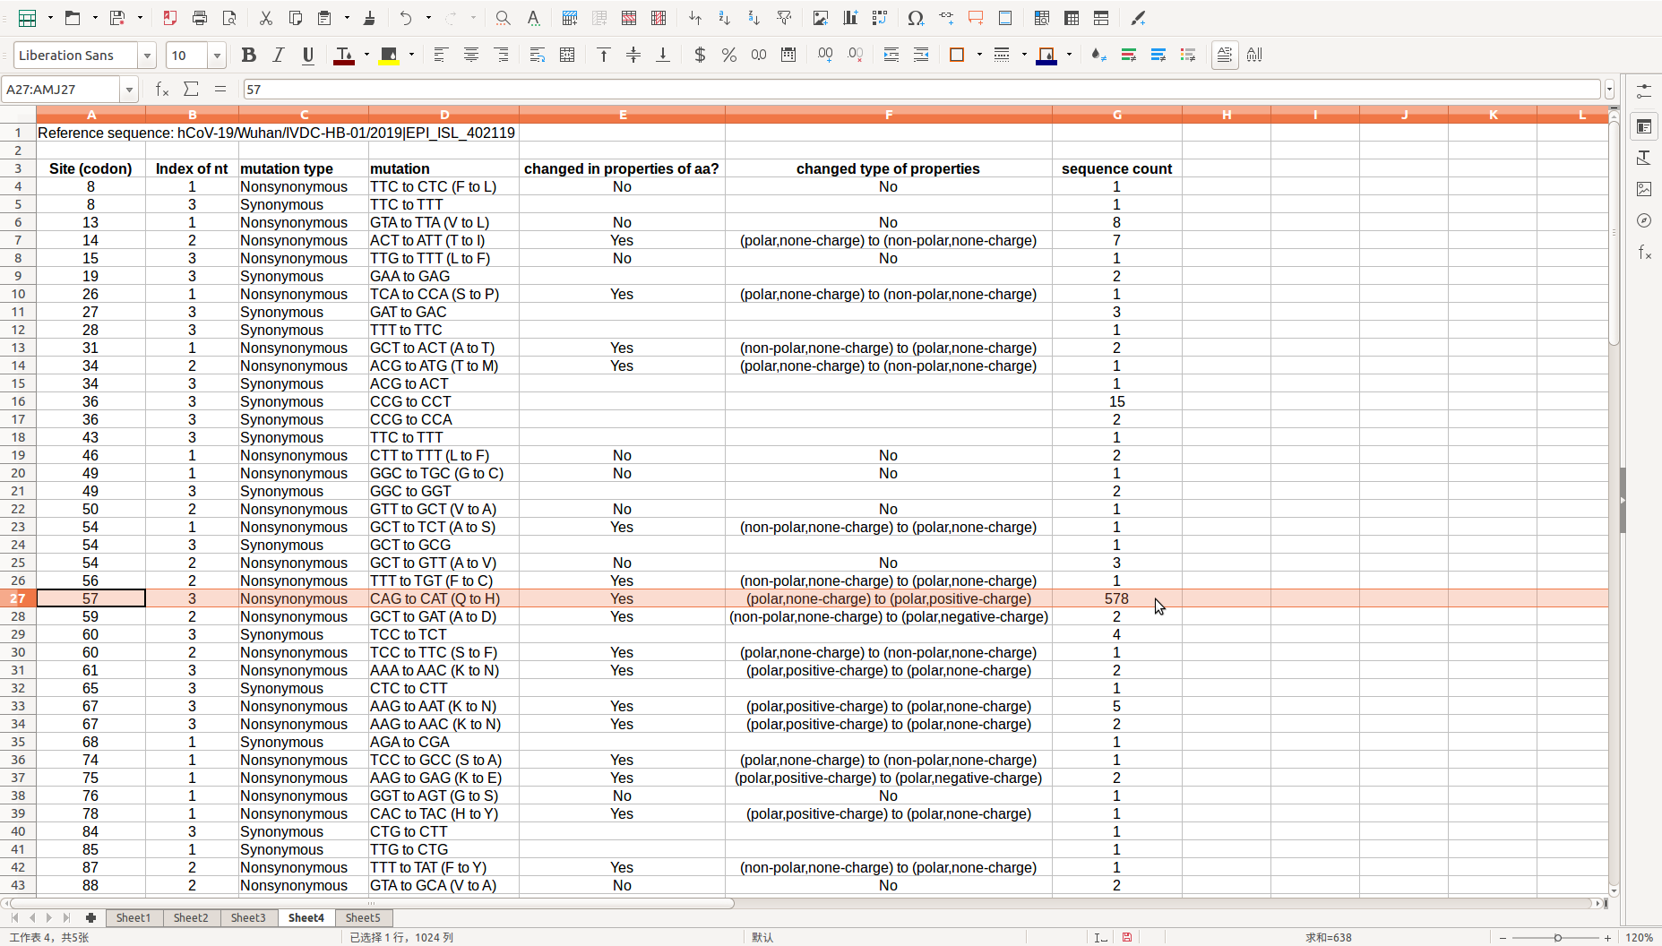
Task: Open Find & Replace magnifier
Action: click(504, 18)
